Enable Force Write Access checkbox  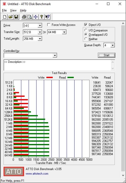click(49, 25)
